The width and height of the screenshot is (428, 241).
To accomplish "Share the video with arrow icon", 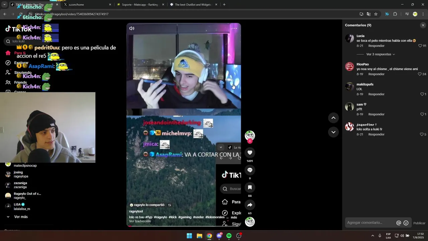I will tap(250, 205).
